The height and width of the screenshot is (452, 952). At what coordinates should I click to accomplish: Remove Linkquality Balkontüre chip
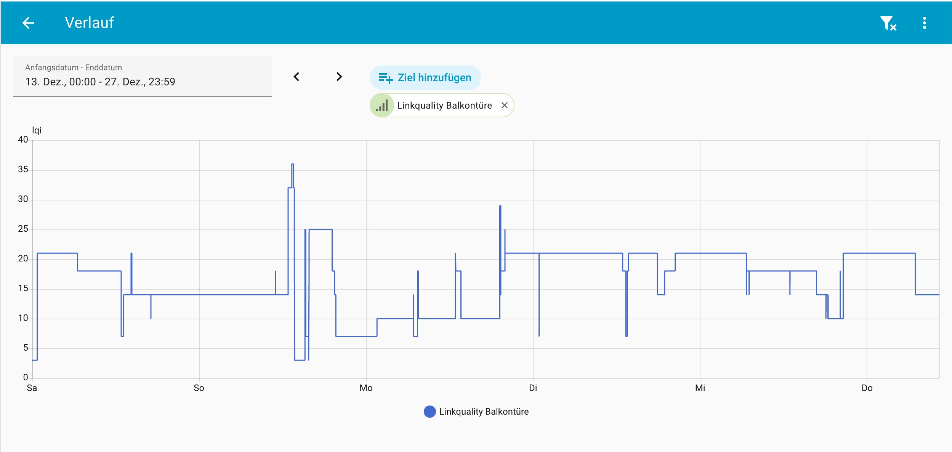click(504, 106)
